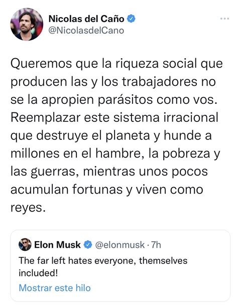
Task: Open Nicolas del Caño's profile picture
Action: [x=27, y=24]
